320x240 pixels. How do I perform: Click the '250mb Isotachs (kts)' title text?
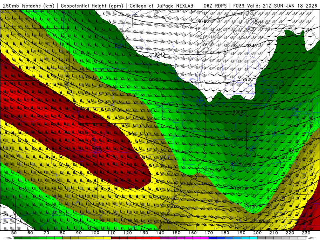coord(29,6)
